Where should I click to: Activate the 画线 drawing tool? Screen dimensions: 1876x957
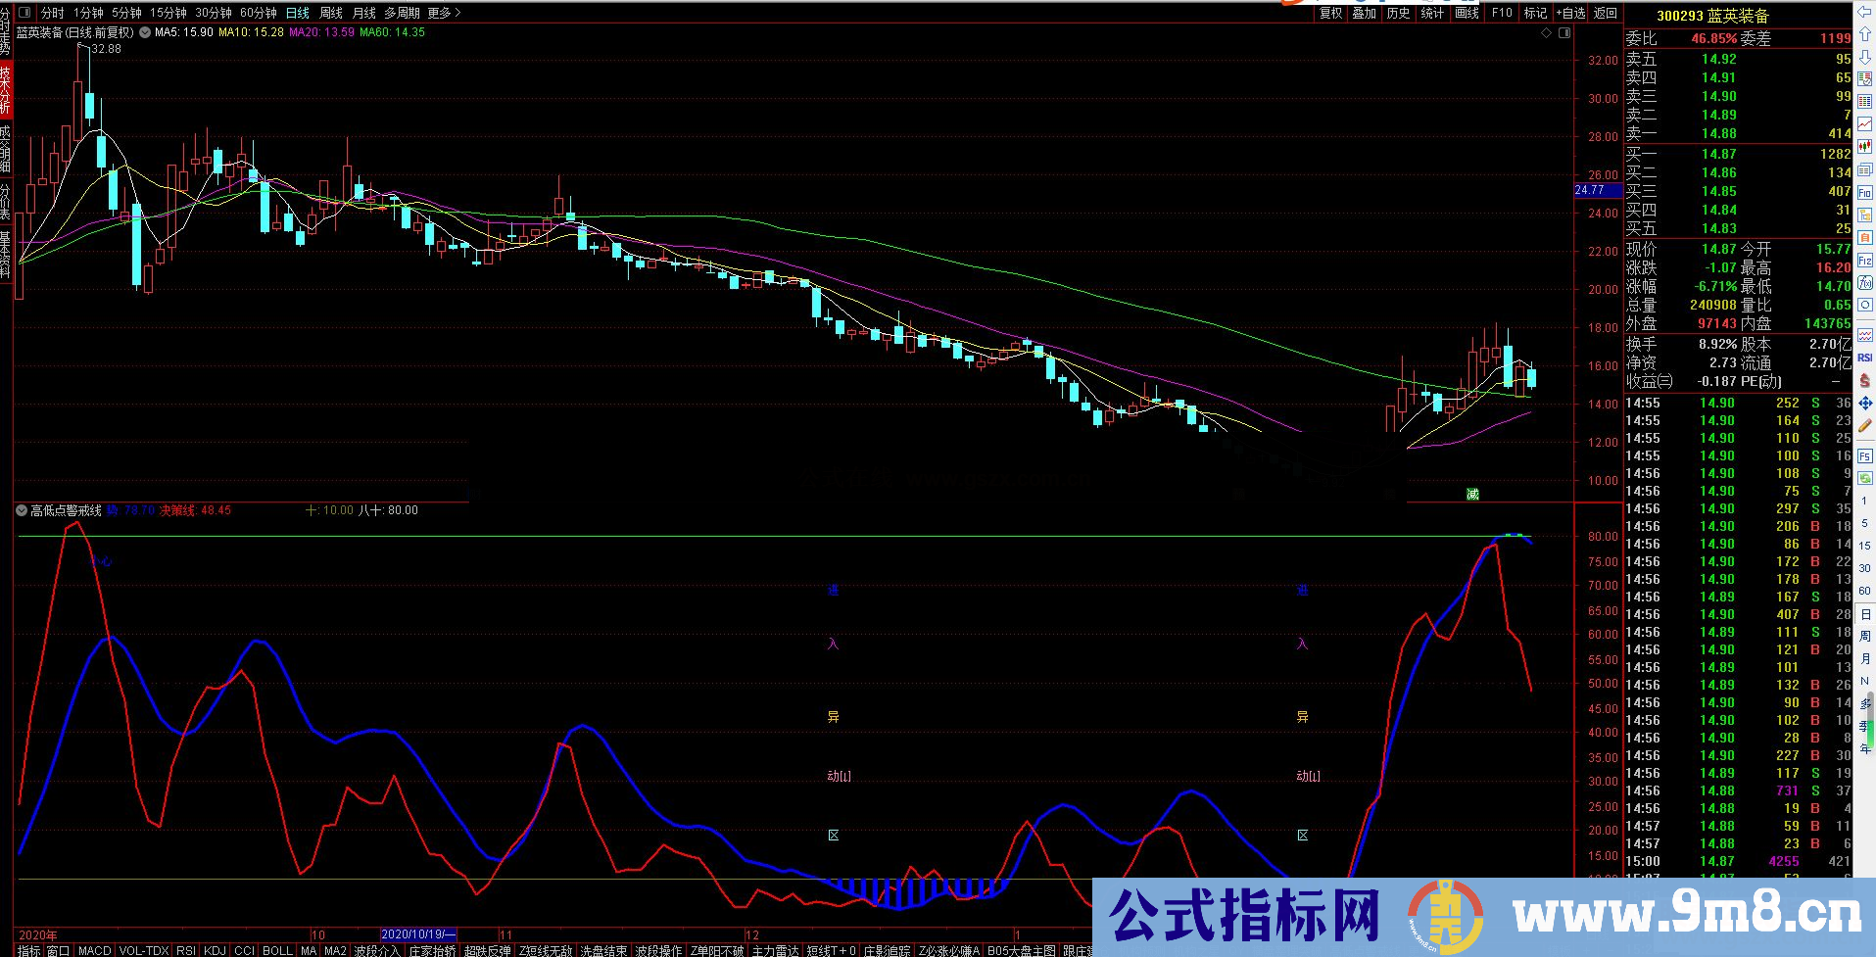[x=1466, y=13]
